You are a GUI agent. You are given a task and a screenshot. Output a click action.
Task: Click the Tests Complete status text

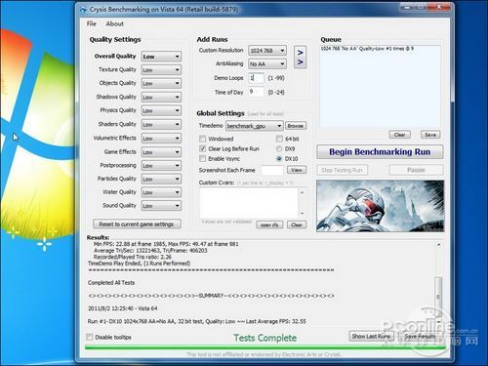[265, 338]
